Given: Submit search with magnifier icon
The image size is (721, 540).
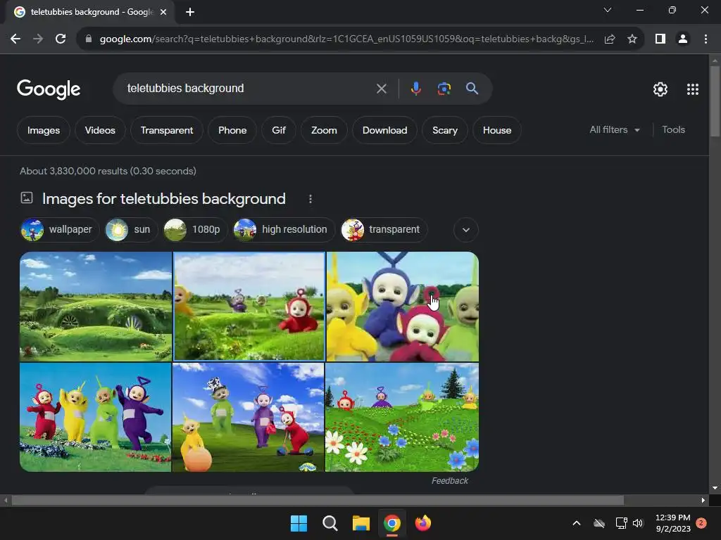Looking at the screenshot, I should (x=472, y=89).
